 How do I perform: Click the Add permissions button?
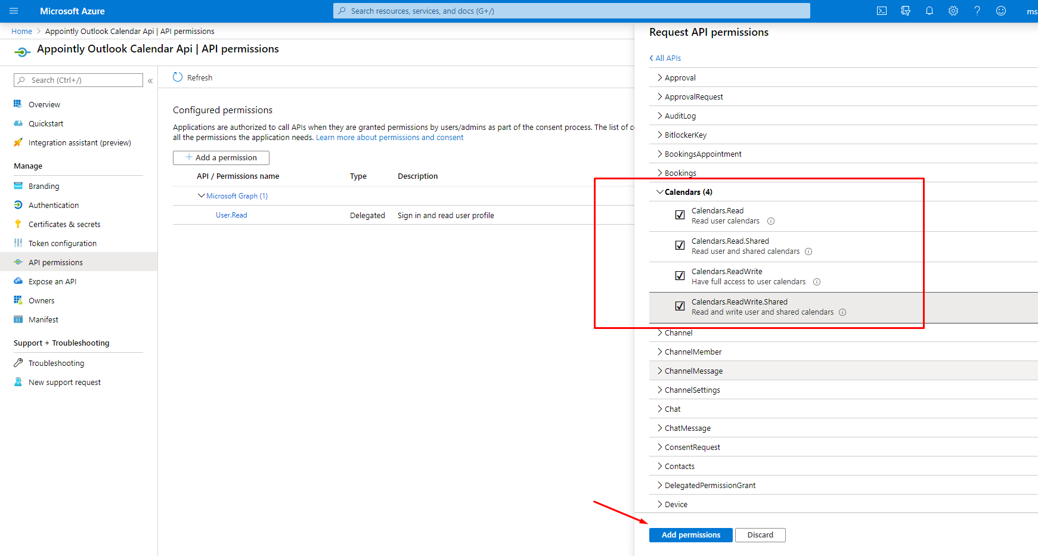coord(690,535)
